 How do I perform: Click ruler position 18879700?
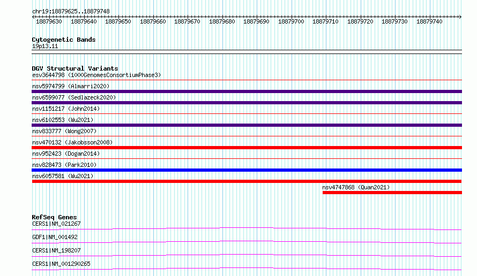pyautogui.click(x=291, y=21)
